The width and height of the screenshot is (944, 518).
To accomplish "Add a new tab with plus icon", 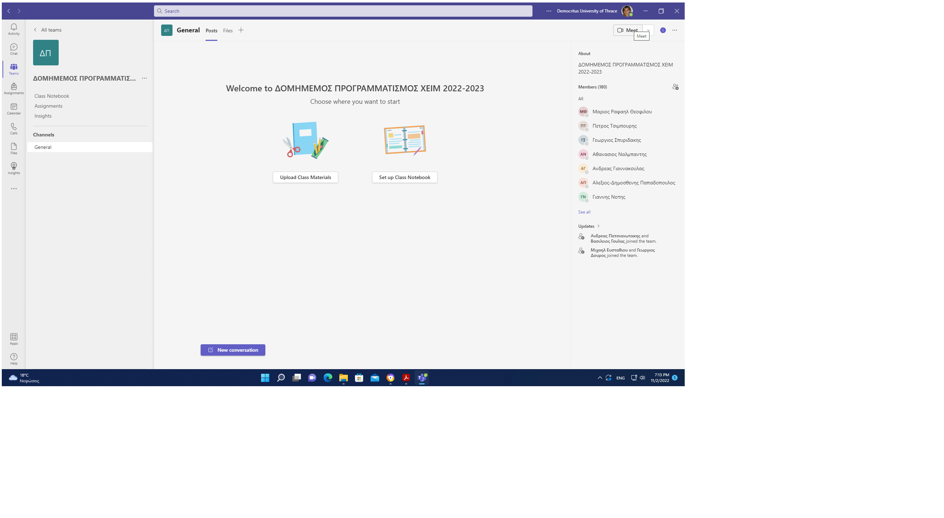I will pos(241,31).
